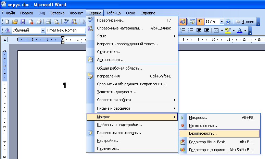
Task: Start macro recording Начать запись
Action: coord(219,125)
